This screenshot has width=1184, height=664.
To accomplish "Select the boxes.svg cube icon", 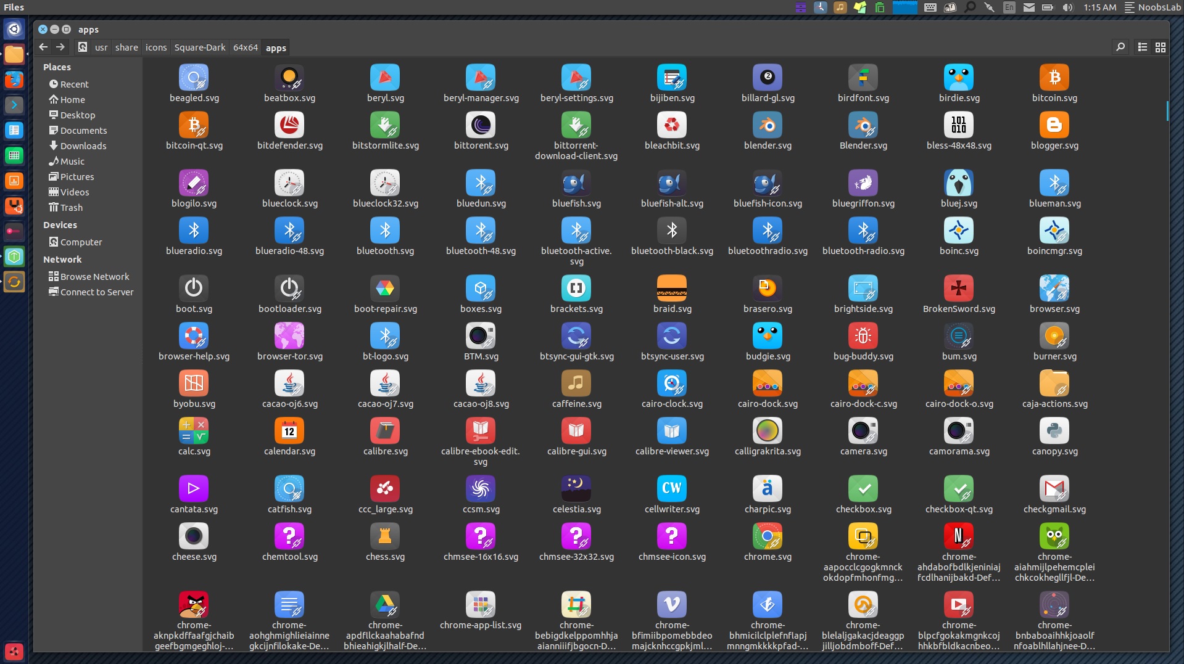I will click(481, 289).
